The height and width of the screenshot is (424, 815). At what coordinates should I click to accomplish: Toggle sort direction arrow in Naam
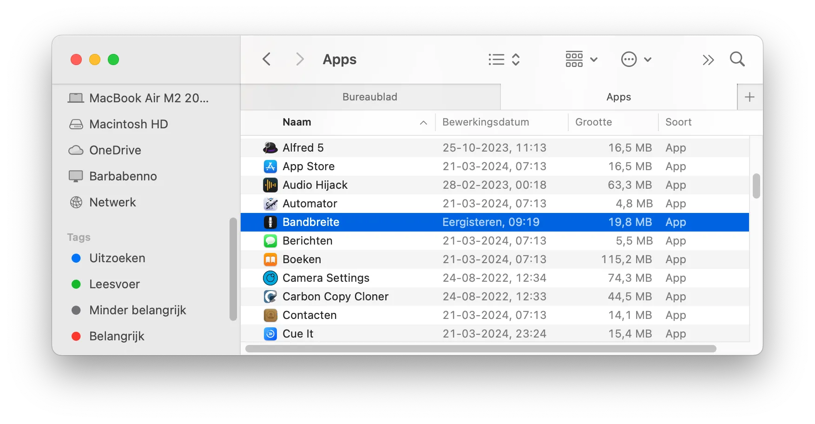pyautogui.click(x=423, y=122)
